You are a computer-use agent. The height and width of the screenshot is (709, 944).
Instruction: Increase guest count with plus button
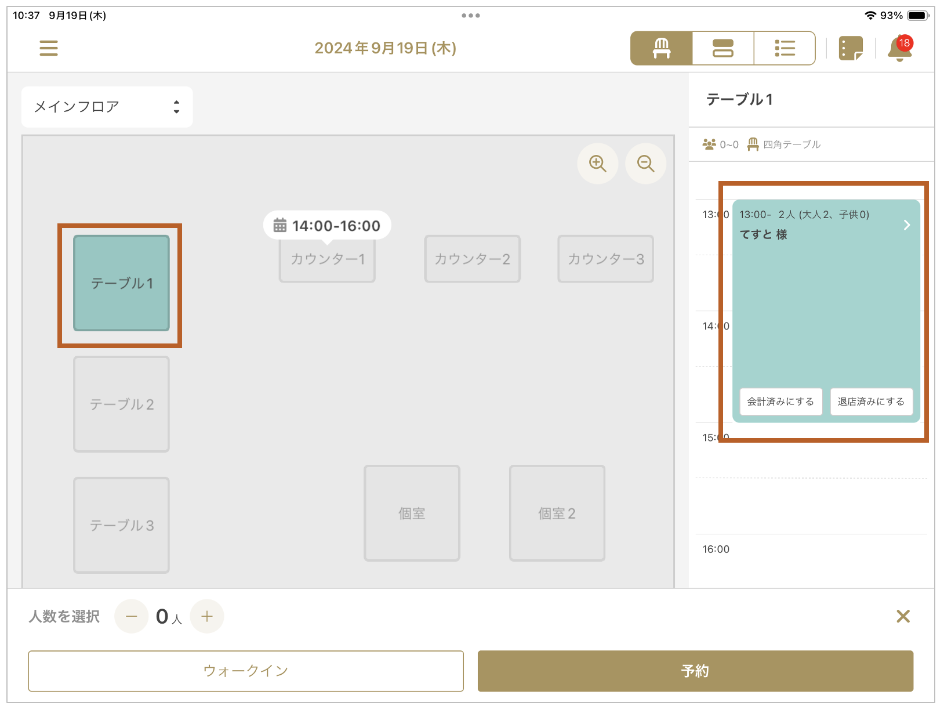207,616
